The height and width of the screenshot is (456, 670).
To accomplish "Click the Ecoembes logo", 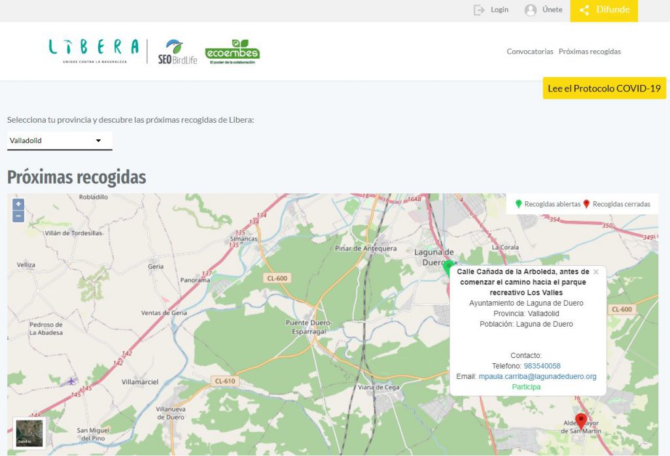I will pos(232,52).
